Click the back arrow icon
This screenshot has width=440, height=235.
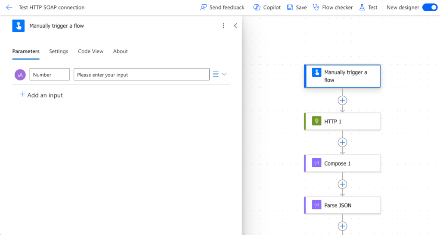click(x=9, y=7)
